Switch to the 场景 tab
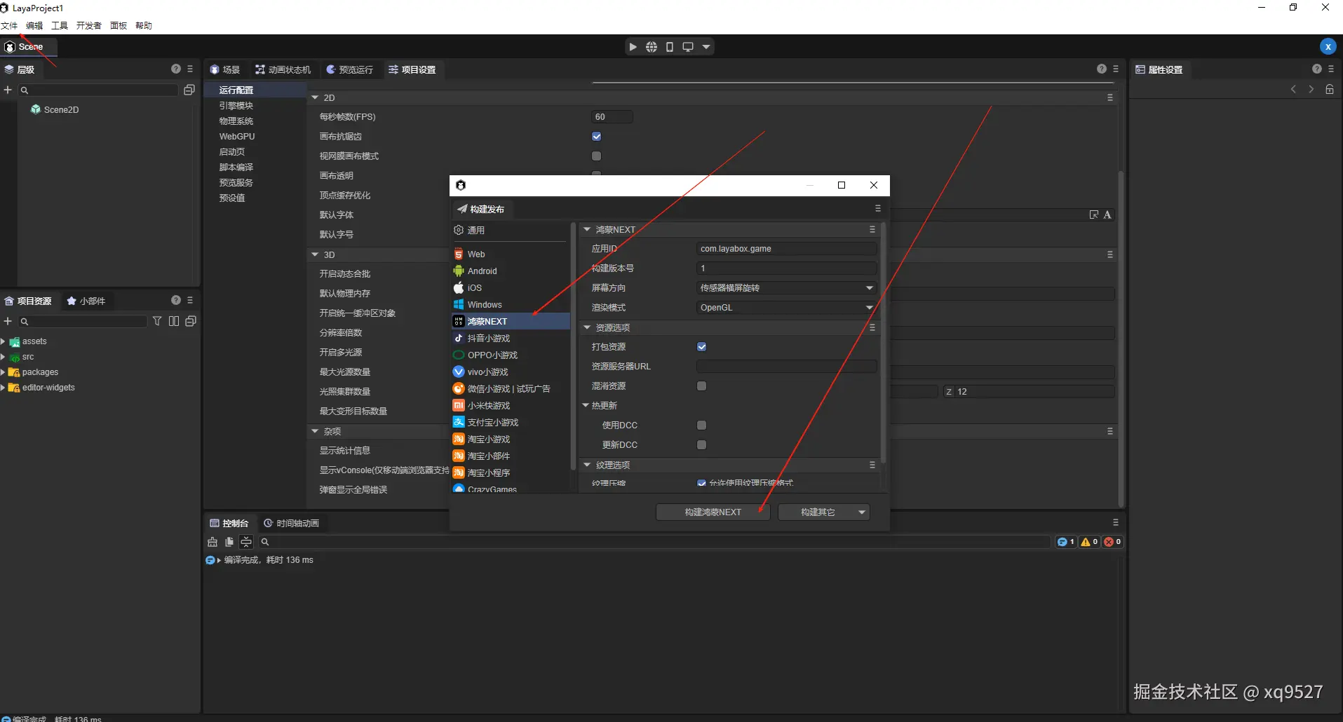The width and height of the screenshot is (1343, 722). 225,69
